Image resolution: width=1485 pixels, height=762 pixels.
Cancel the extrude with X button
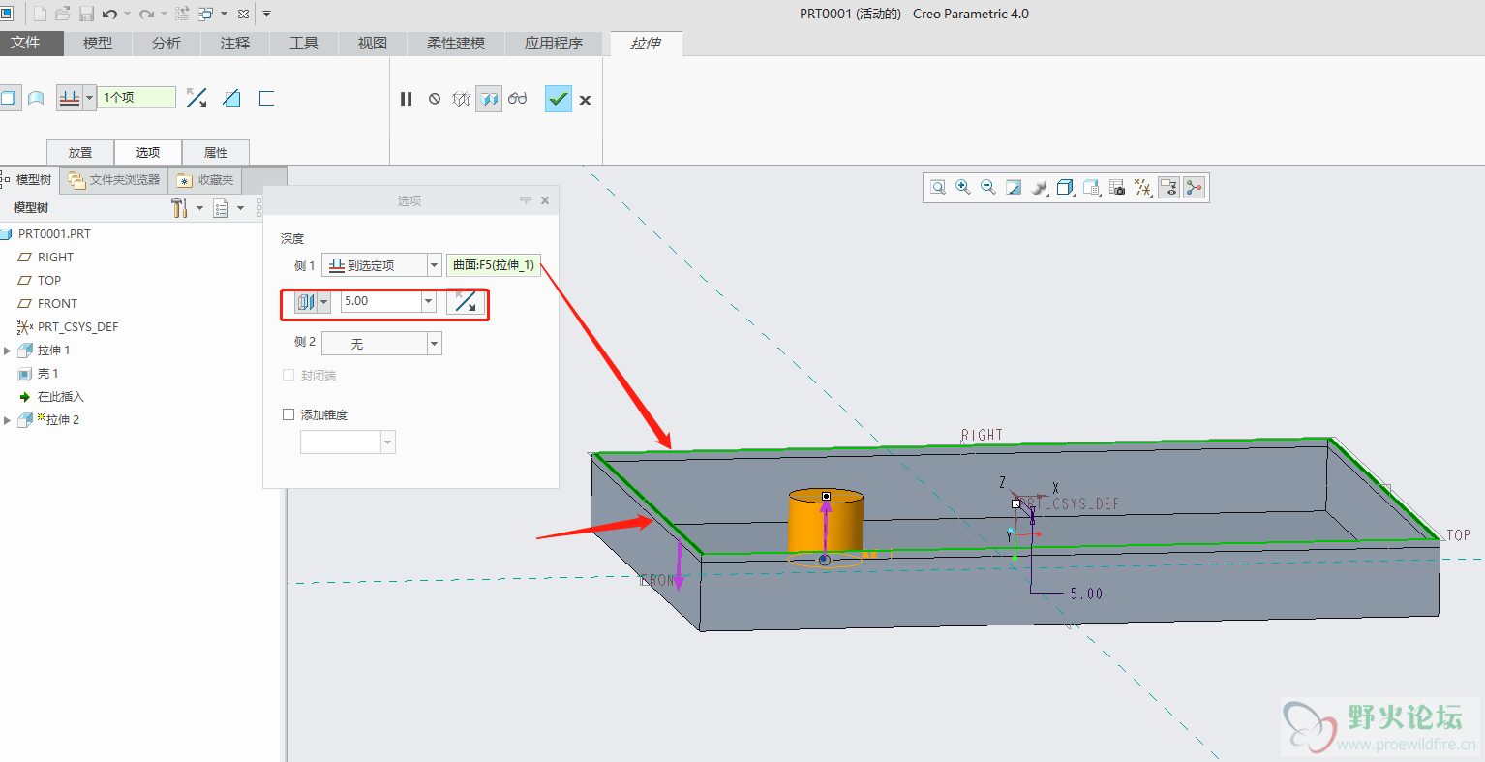[585, 99]
